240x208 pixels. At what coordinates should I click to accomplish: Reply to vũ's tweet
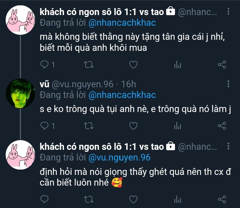pos(47,126)
